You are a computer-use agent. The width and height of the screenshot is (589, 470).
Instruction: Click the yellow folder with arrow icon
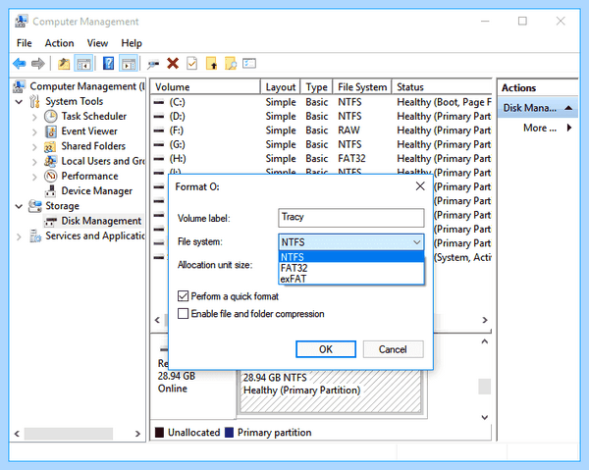(211, 64)
